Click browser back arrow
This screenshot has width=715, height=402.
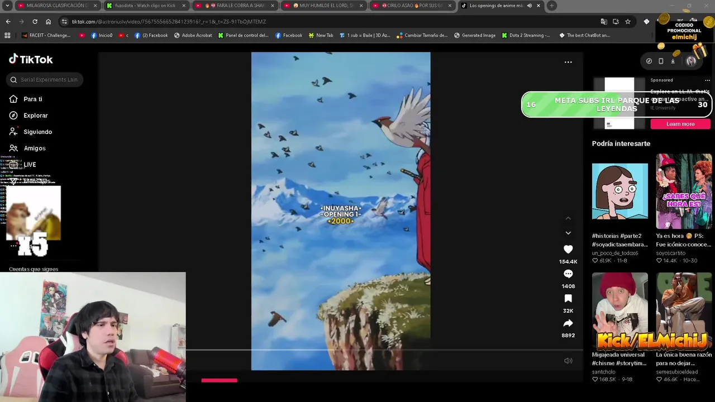8,21
